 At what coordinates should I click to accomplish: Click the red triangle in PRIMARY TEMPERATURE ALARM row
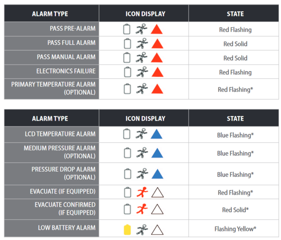coord(156,89)
